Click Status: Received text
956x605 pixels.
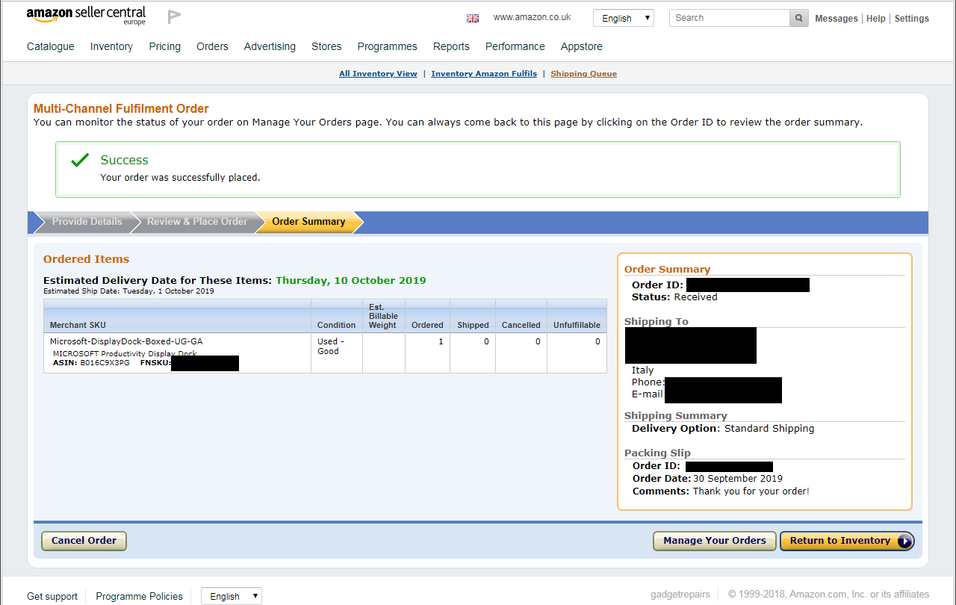(674, 297)
